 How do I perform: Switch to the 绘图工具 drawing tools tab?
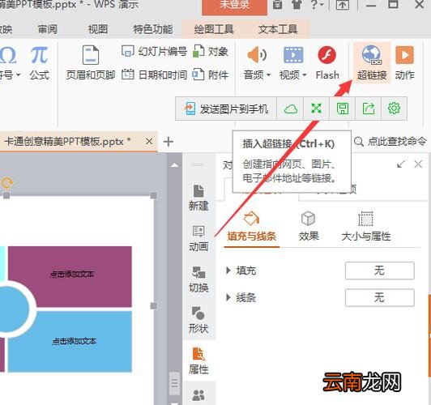click(x=214, y=29)
